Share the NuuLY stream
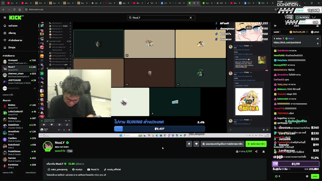322x181 pixels. pyautogui.click(x=256, y=151)
